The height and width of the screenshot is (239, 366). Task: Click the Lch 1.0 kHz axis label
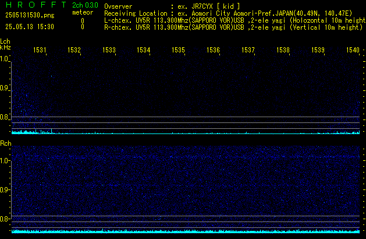click(x=4, y=59)
